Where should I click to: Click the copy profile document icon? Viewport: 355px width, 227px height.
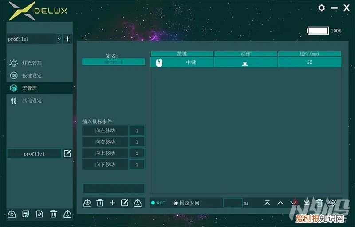(26, 214)
